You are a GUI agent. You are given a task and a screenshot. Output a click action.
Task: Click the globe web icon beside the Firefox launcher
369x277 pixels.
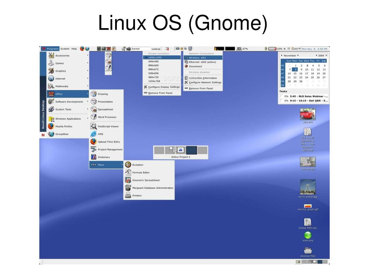pyautogui.click(x=87, y=48)
